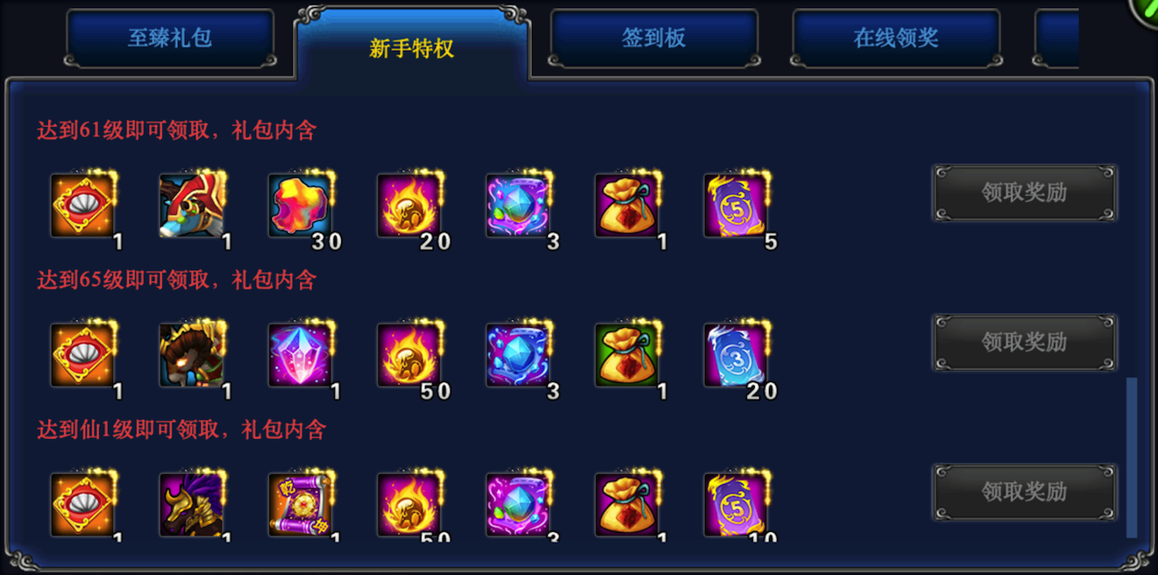Select the colorful ore icon with count 30
This screenshot has height=575, width=1158.
click(301, 205)
